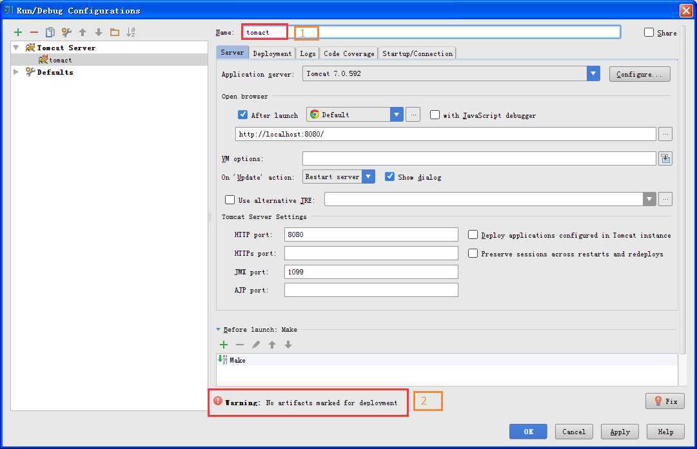Create new folder icon in toolbar
This screenshot has height=449, width=697.
click(115, 32)
